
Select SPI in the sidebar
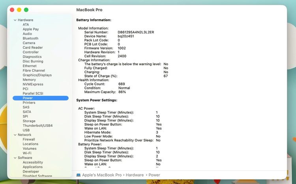tap(25, 116)
